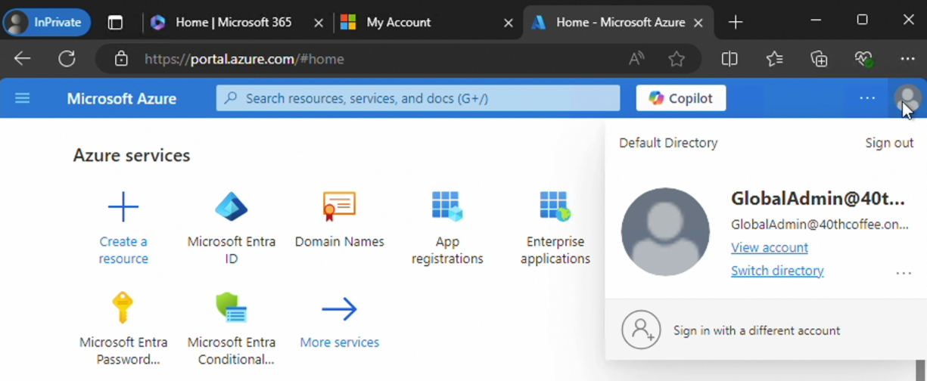This screenshot has height=381, width=927.
Task: Click the GlobalAdmin@40thcoffee.on... email text
Action: (820, 225)
